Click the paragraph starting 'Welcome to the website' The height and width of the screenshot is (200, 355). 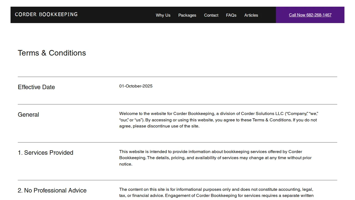click(219, 120)
